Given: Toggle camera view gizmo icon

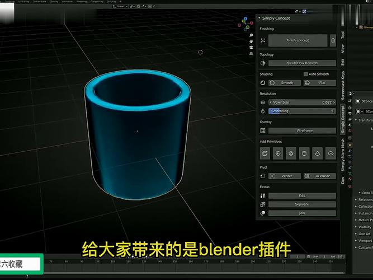Looking at the screenshot, I should 251,48.
